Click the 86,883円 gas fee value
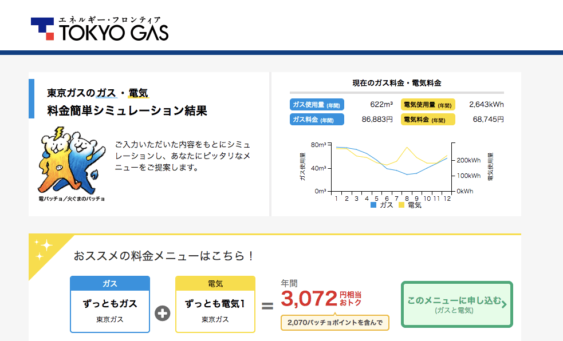Viewport: 563px width, 341px height. point(377,119)
